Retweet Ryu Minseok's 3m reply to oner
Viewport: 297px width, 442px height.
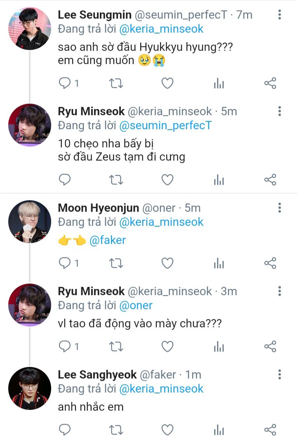point(116,346)
